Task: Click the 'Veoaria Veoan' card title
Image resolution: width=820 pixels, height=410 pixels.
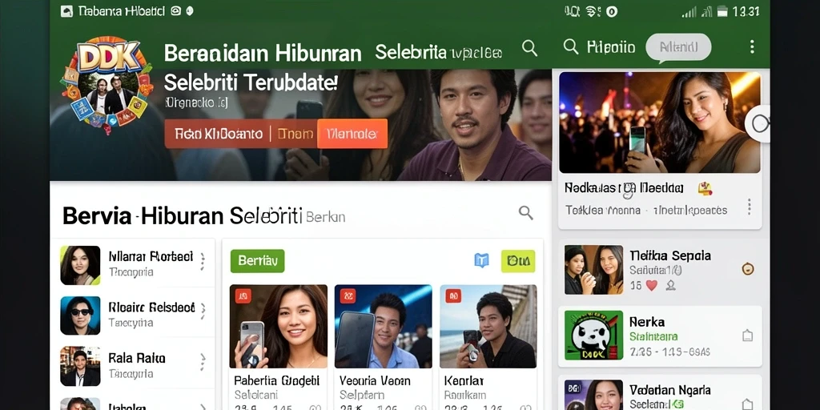Action: coord(375,380)
